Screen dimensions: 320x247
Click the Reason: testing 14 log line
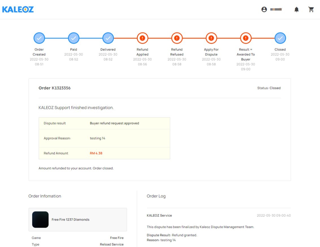pyautogui.click(x=161, y=240)
